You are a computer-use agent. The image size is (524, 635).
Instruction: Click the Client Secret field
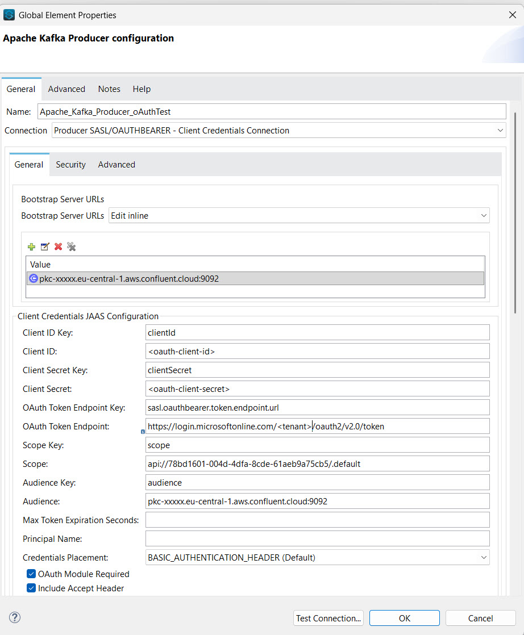[x=317, y=388]
